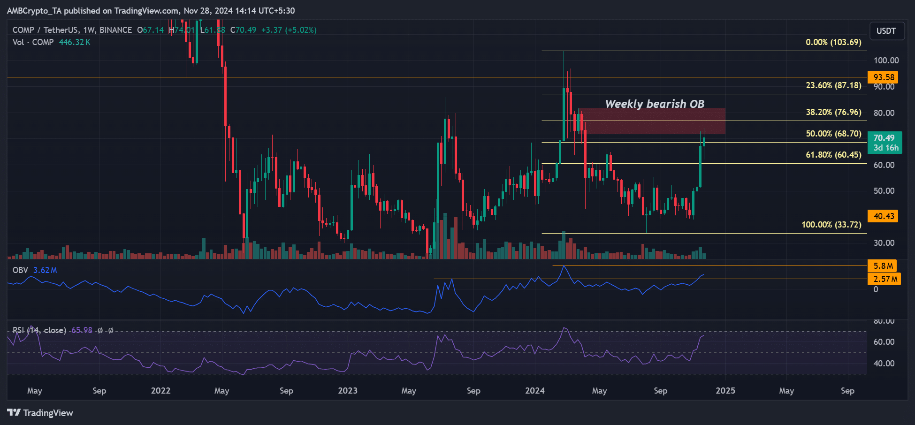915x425 pixels.
Task: Click the COMP / TetherUS symbol title
Action: tap(72, 30)
